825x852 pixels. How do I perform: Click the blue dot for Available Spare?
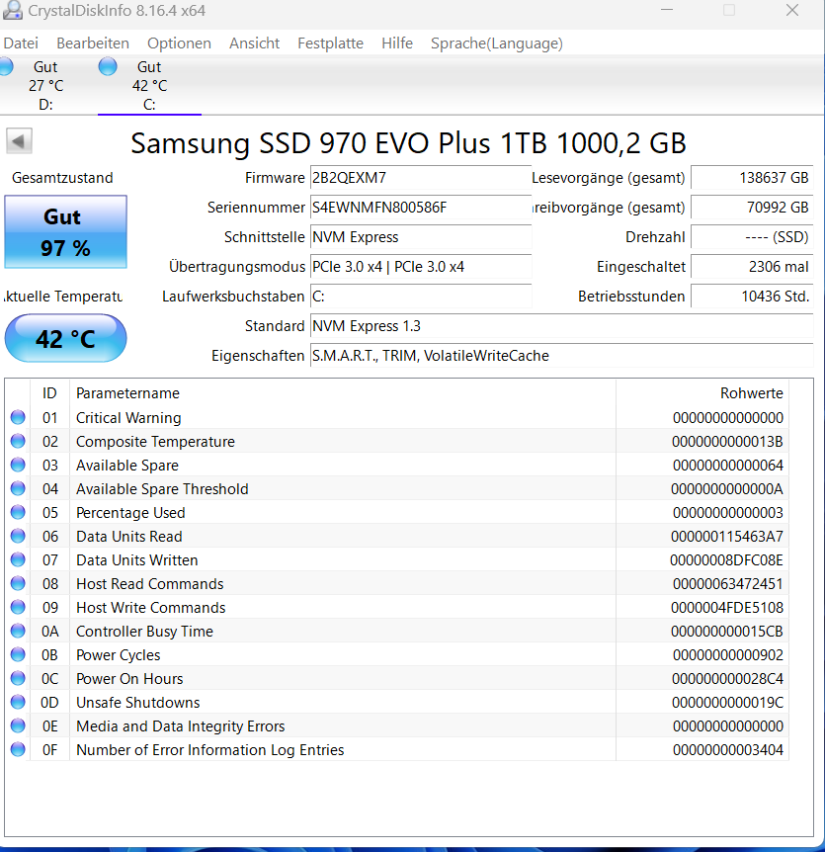tap(17, 465)
